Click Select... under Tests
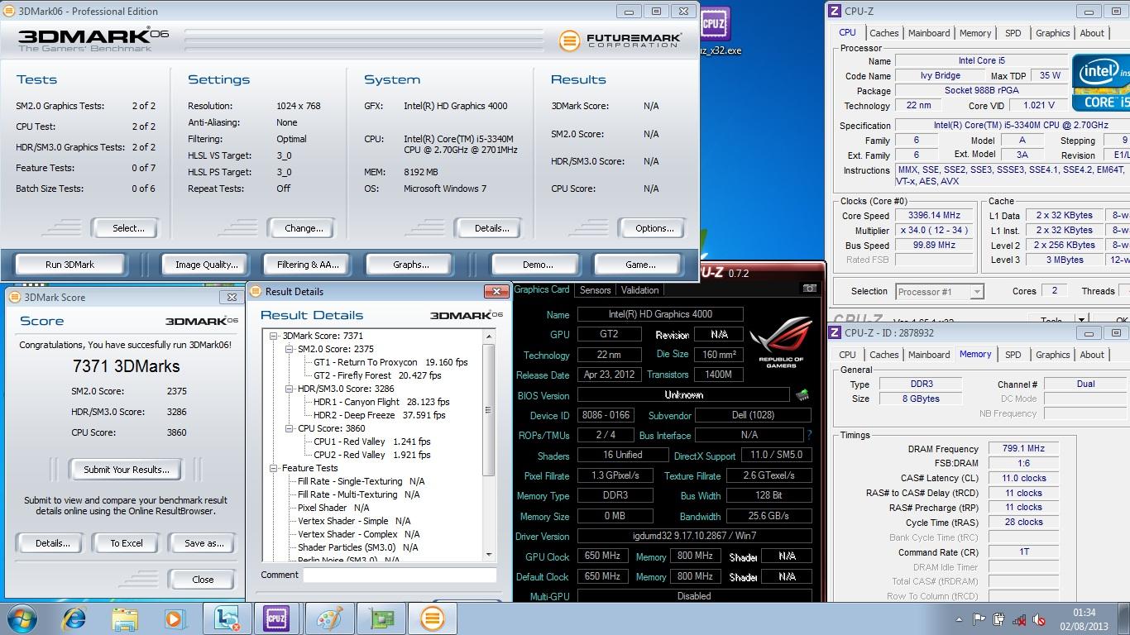1130x635 pixels. pyautogui.click(x=128, y=228)
